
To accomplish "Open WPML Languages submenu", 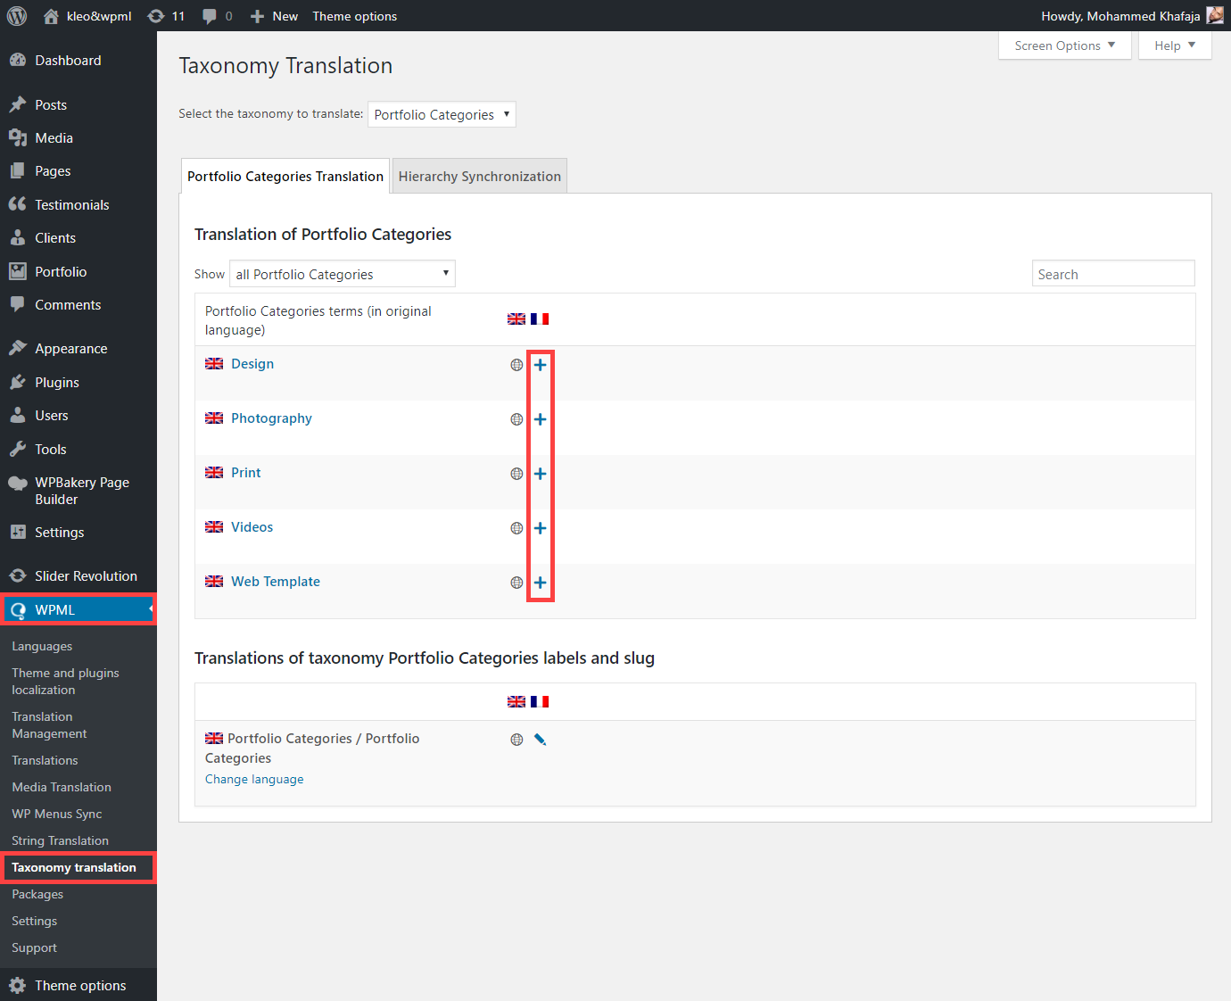I will pos(42,646).
